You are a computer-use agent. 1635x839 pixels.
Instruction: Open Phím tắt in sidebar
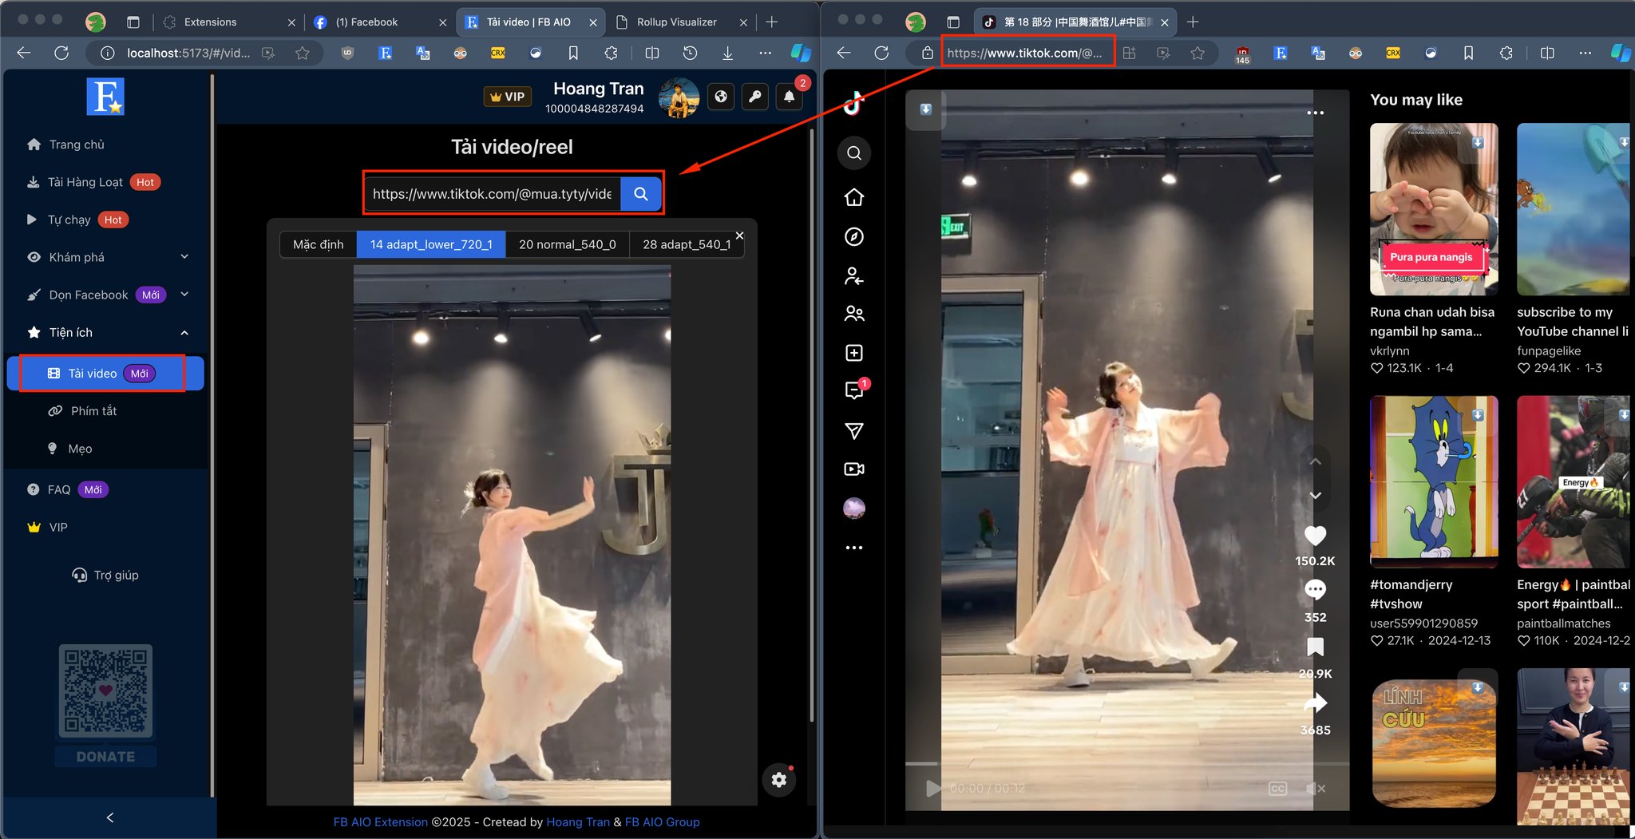pyautogui.click(x=93, y=411)
